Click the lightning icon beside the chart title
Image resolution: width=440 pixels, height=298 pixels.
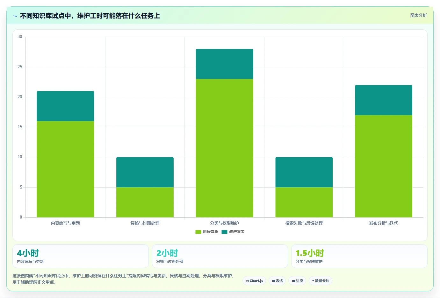click(x=15, y=16)
